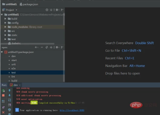Close the Run panel with red X
The image size is (160, 115).
3,112
